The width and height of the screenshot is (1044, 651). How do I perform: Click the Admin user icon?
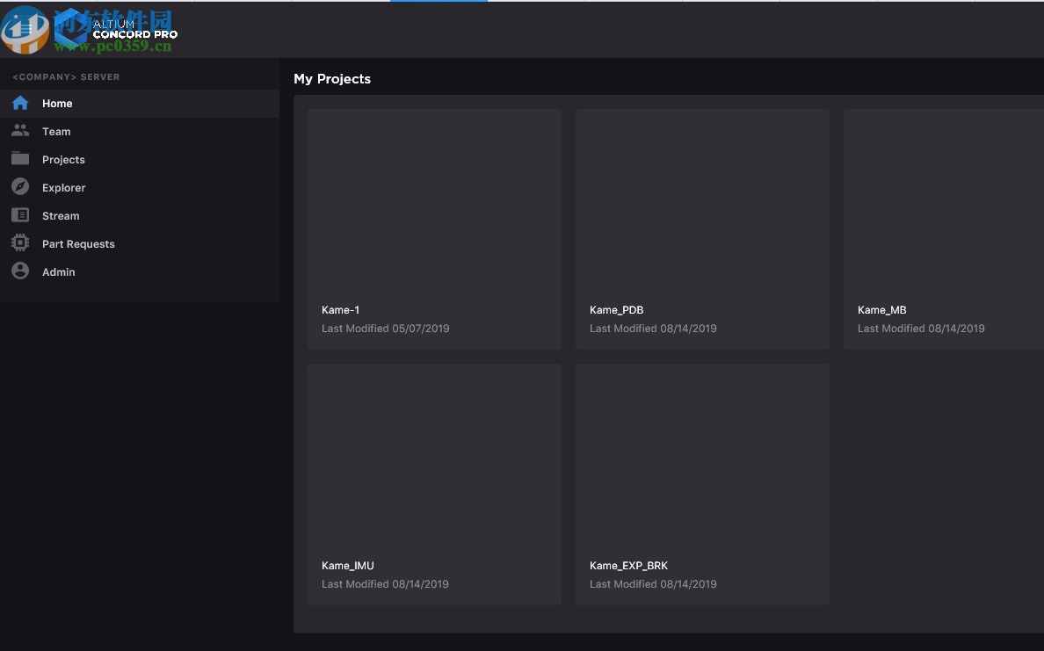[x=20, y=271]
